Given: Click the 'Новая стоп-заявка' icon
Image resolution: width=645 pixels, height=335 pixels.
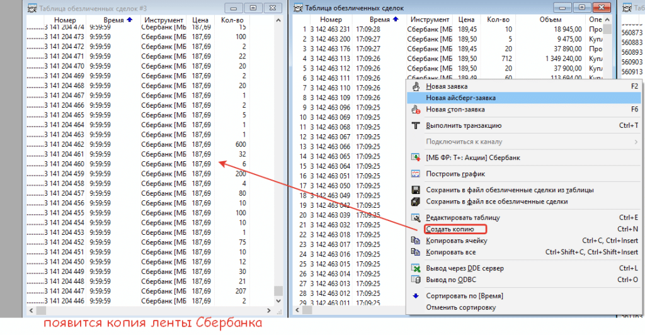Looking at the screenshot, I should (416, 110).
